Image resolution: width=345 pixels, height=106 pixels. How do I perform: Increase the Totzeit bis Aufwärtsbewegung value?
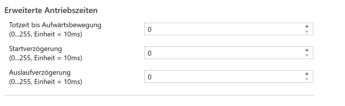[x=307, y=26]
